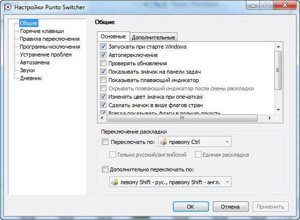Open the правому Ctrl dropdown
This screenshot has width=300, height=220.
[x=194, y=142]
